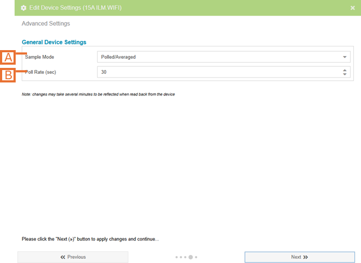Click the large current-step dot
Viewport: 361px width, 263px height.
pos(190,258)
